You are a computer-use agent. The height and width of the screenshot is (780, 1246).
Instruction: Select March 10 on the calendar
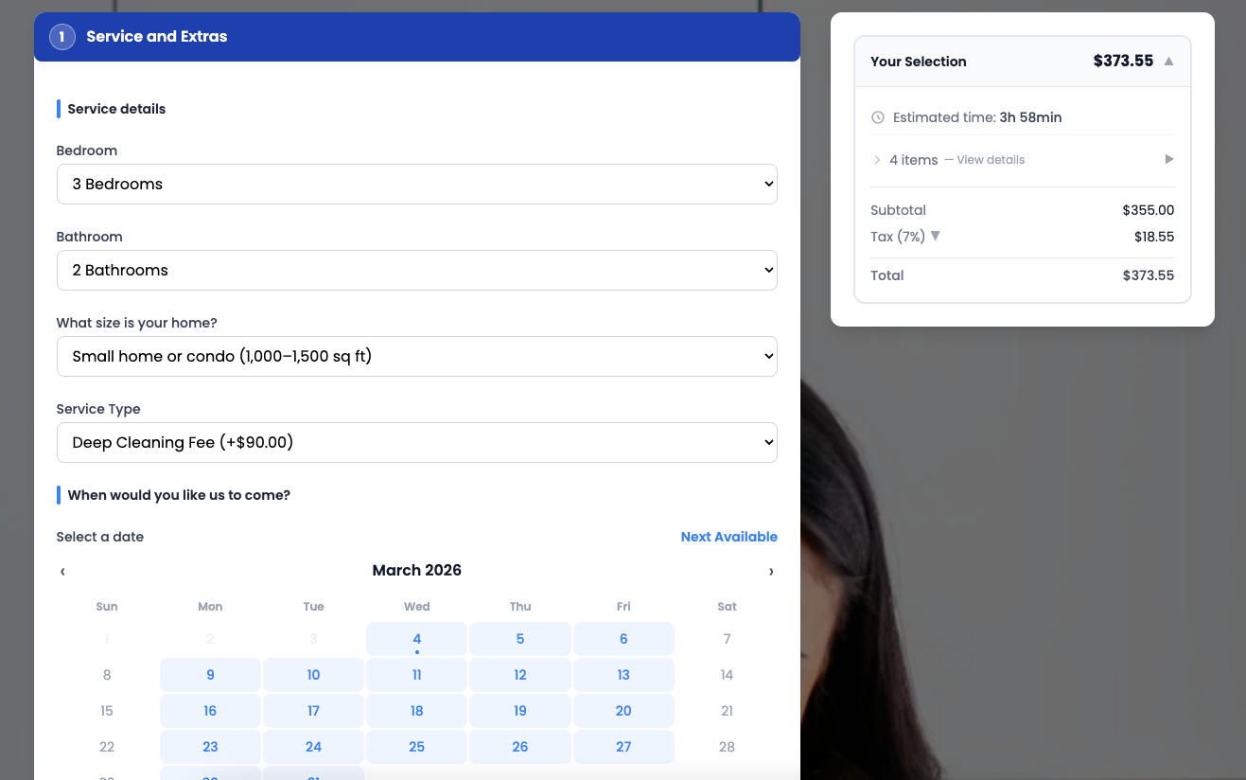tap(313, 675)
